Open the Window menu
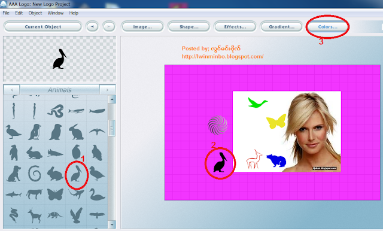383x231 pixels. [x=56, y=13]
